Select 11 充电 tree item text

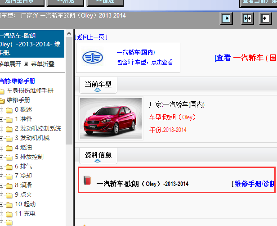tap(25, 213)
